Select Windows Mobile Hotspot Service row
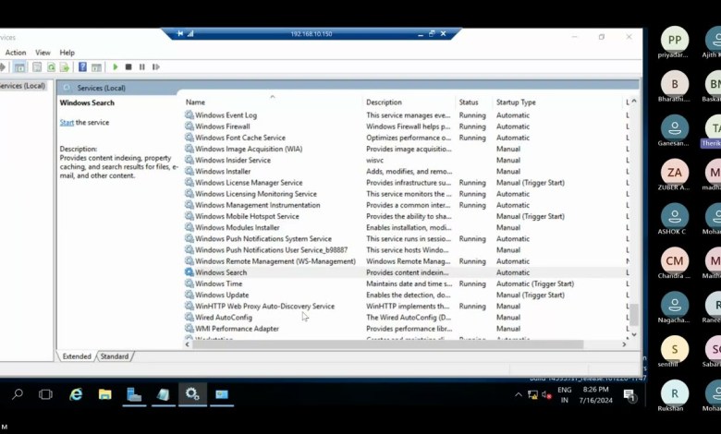The width and height of the screenshot is (721, 434). (x=405, y=216)
